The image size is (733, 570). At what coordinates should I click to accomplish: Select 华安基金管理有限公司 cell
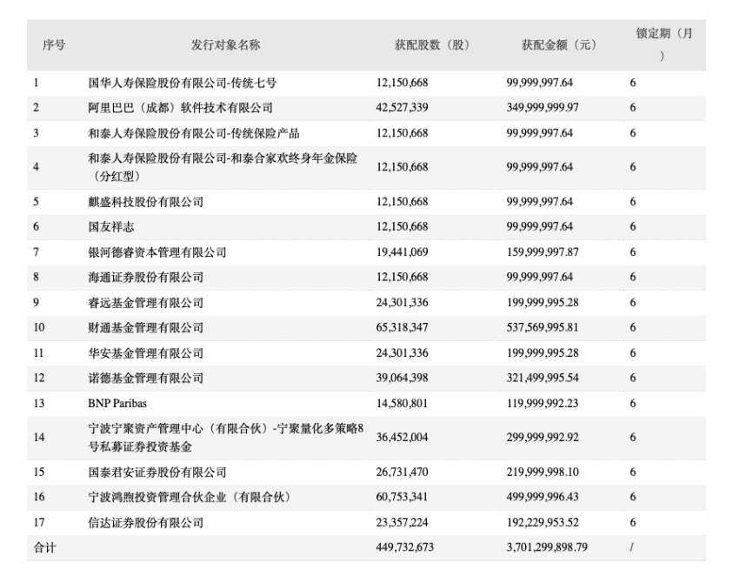pos(146,352)
